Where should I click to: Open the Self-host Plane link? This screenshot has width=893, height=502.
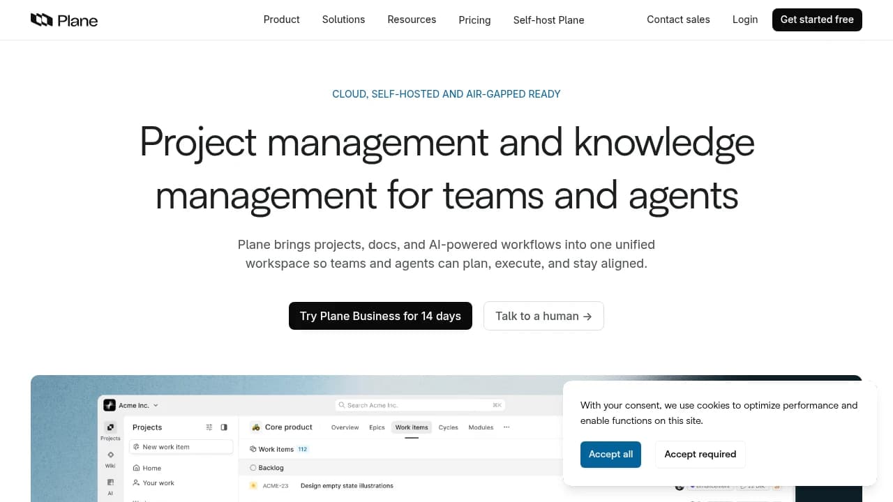(x=549, y=20)
